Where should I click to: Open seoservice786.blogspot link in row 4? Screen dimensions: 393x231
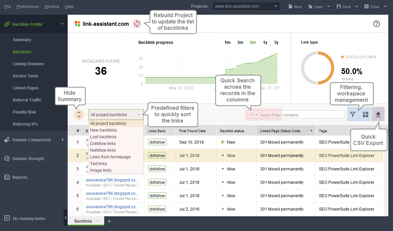[112, 180]
